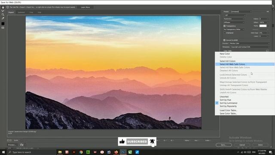The height and width of the screenshot is (155, 275).
Task: Click the Windows search box
Action: point(31,152)
